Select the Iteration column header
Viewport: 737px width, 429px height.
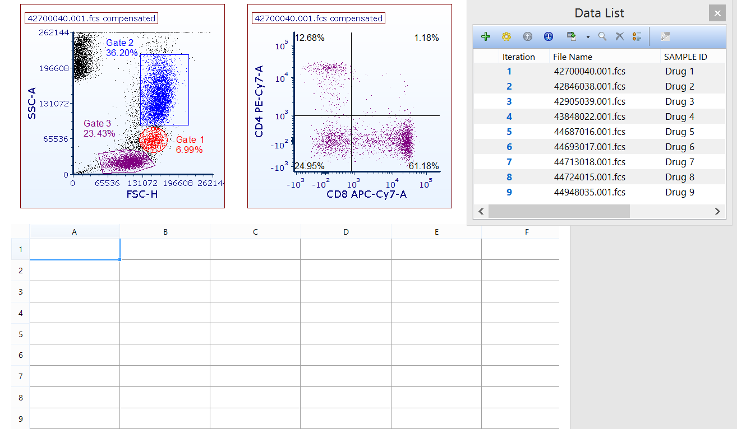click(518, 57)
